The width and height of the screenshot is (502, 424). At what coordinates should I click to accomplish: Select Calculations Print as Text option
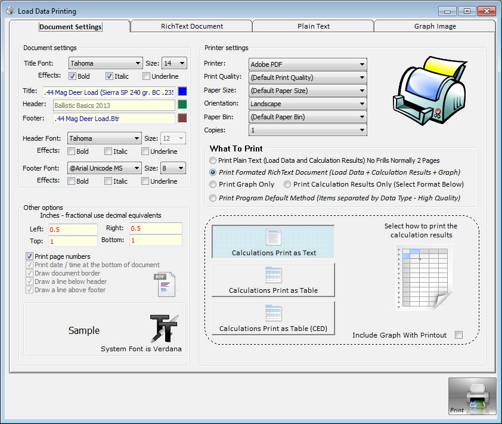pos(274,242)
